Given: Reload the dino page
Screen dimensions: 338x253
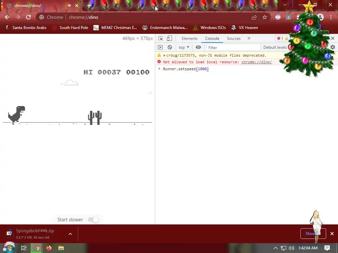Looking at the screenshot, I should tap(28, 17).
